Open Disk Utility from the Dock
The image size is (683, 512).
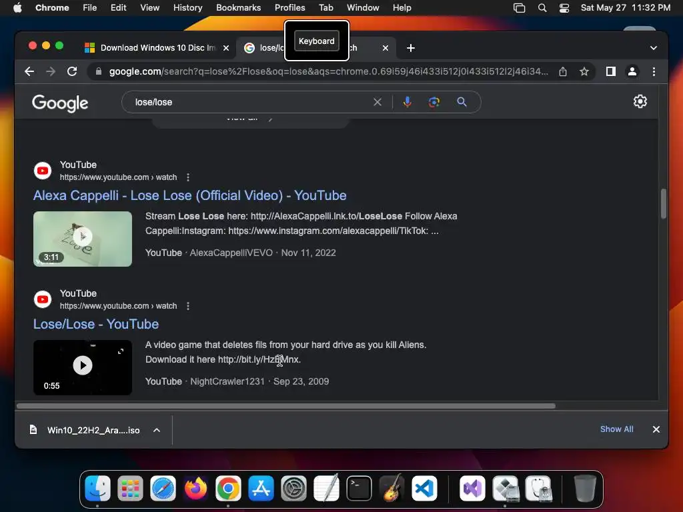[538, 488]
